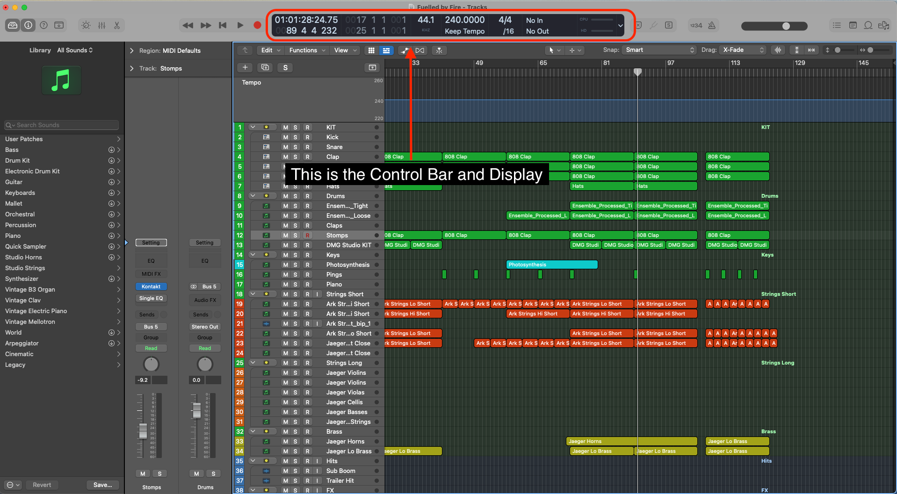This screenshot has height=494, width=897.
Task: Open the List Editors icon
Action: click(x=837, y=25)
